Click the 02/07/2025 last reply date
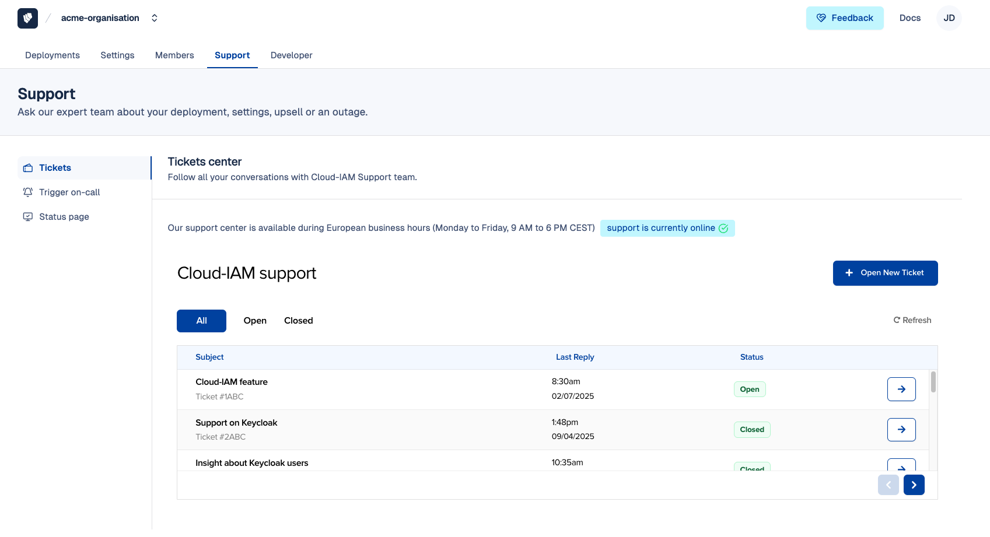This screenshot has height=537, width=990. 573,396
